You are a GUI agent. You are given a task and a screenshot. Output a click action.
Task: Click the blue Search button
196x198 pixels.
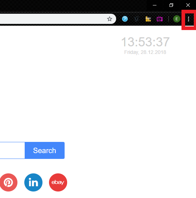(45, 150)
